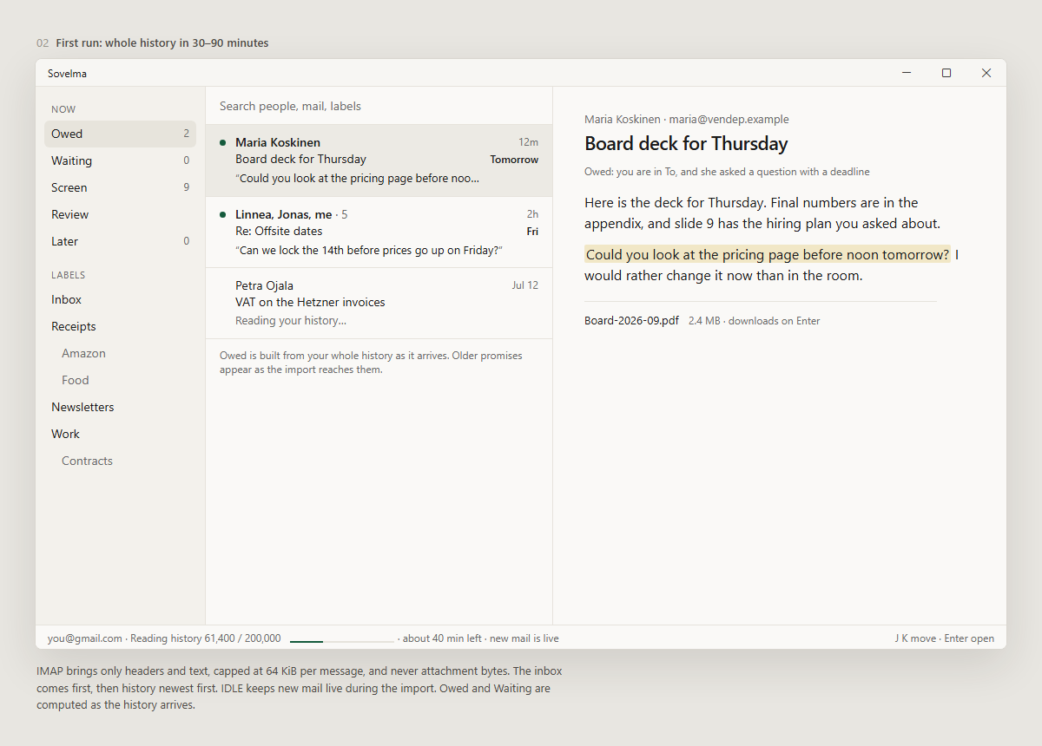This screenshot has height=746, width=1042.
Task: Click the Fri deadline tag
Action: coord(532,232)
